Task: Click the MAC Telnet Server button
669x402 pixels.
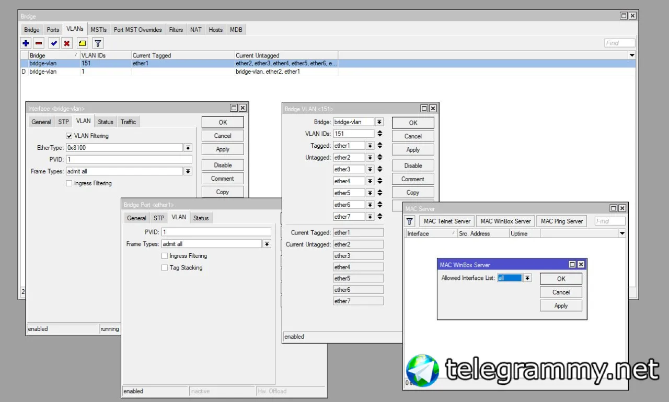Action: tap(447, 221)
